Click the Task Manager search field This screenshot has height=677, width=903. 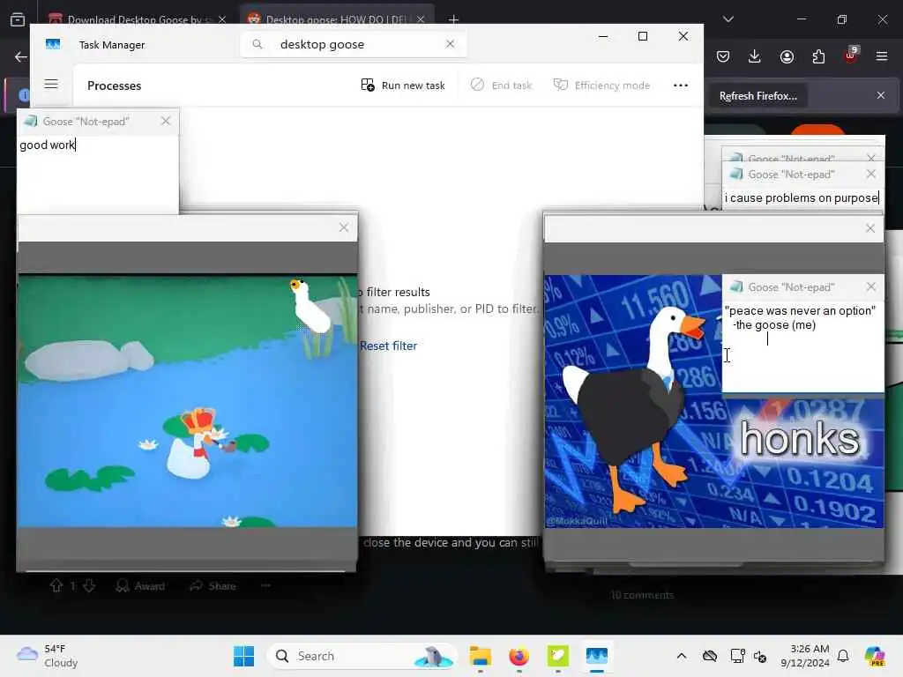coord(353,44)
